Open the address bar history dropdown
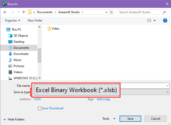The image size is (171, 125). click(106, 12)
